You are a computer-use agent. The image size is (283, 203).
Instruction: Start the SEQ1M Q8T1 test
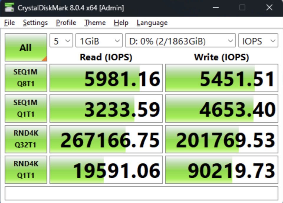point(26,78)
